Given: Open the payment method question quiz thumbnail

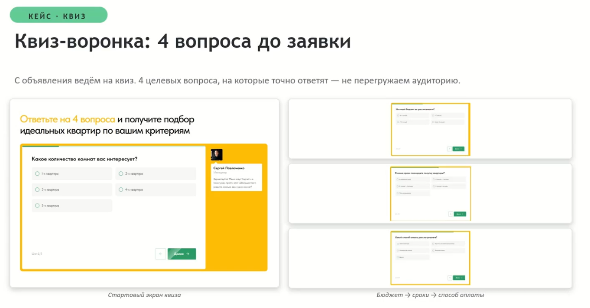Looking at the screenshot, I should click(430, 258).
